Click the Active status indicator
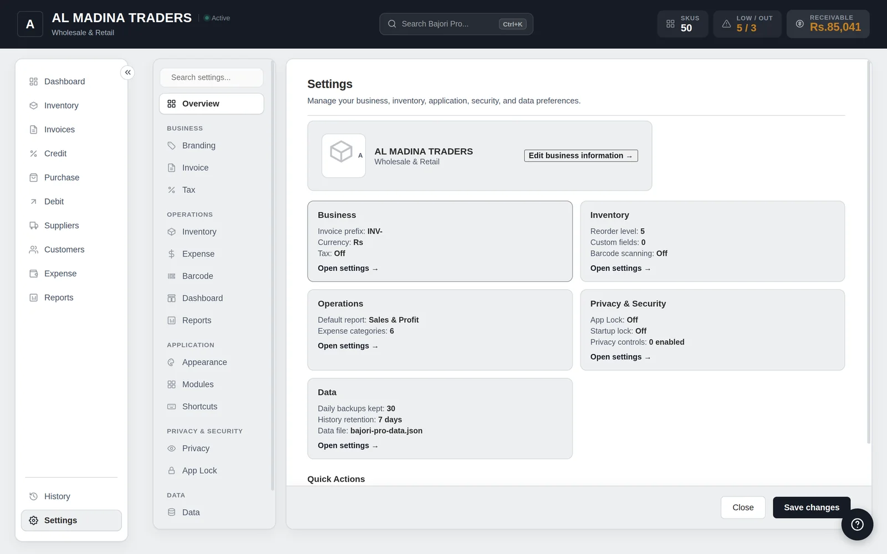 coord(217,18)
